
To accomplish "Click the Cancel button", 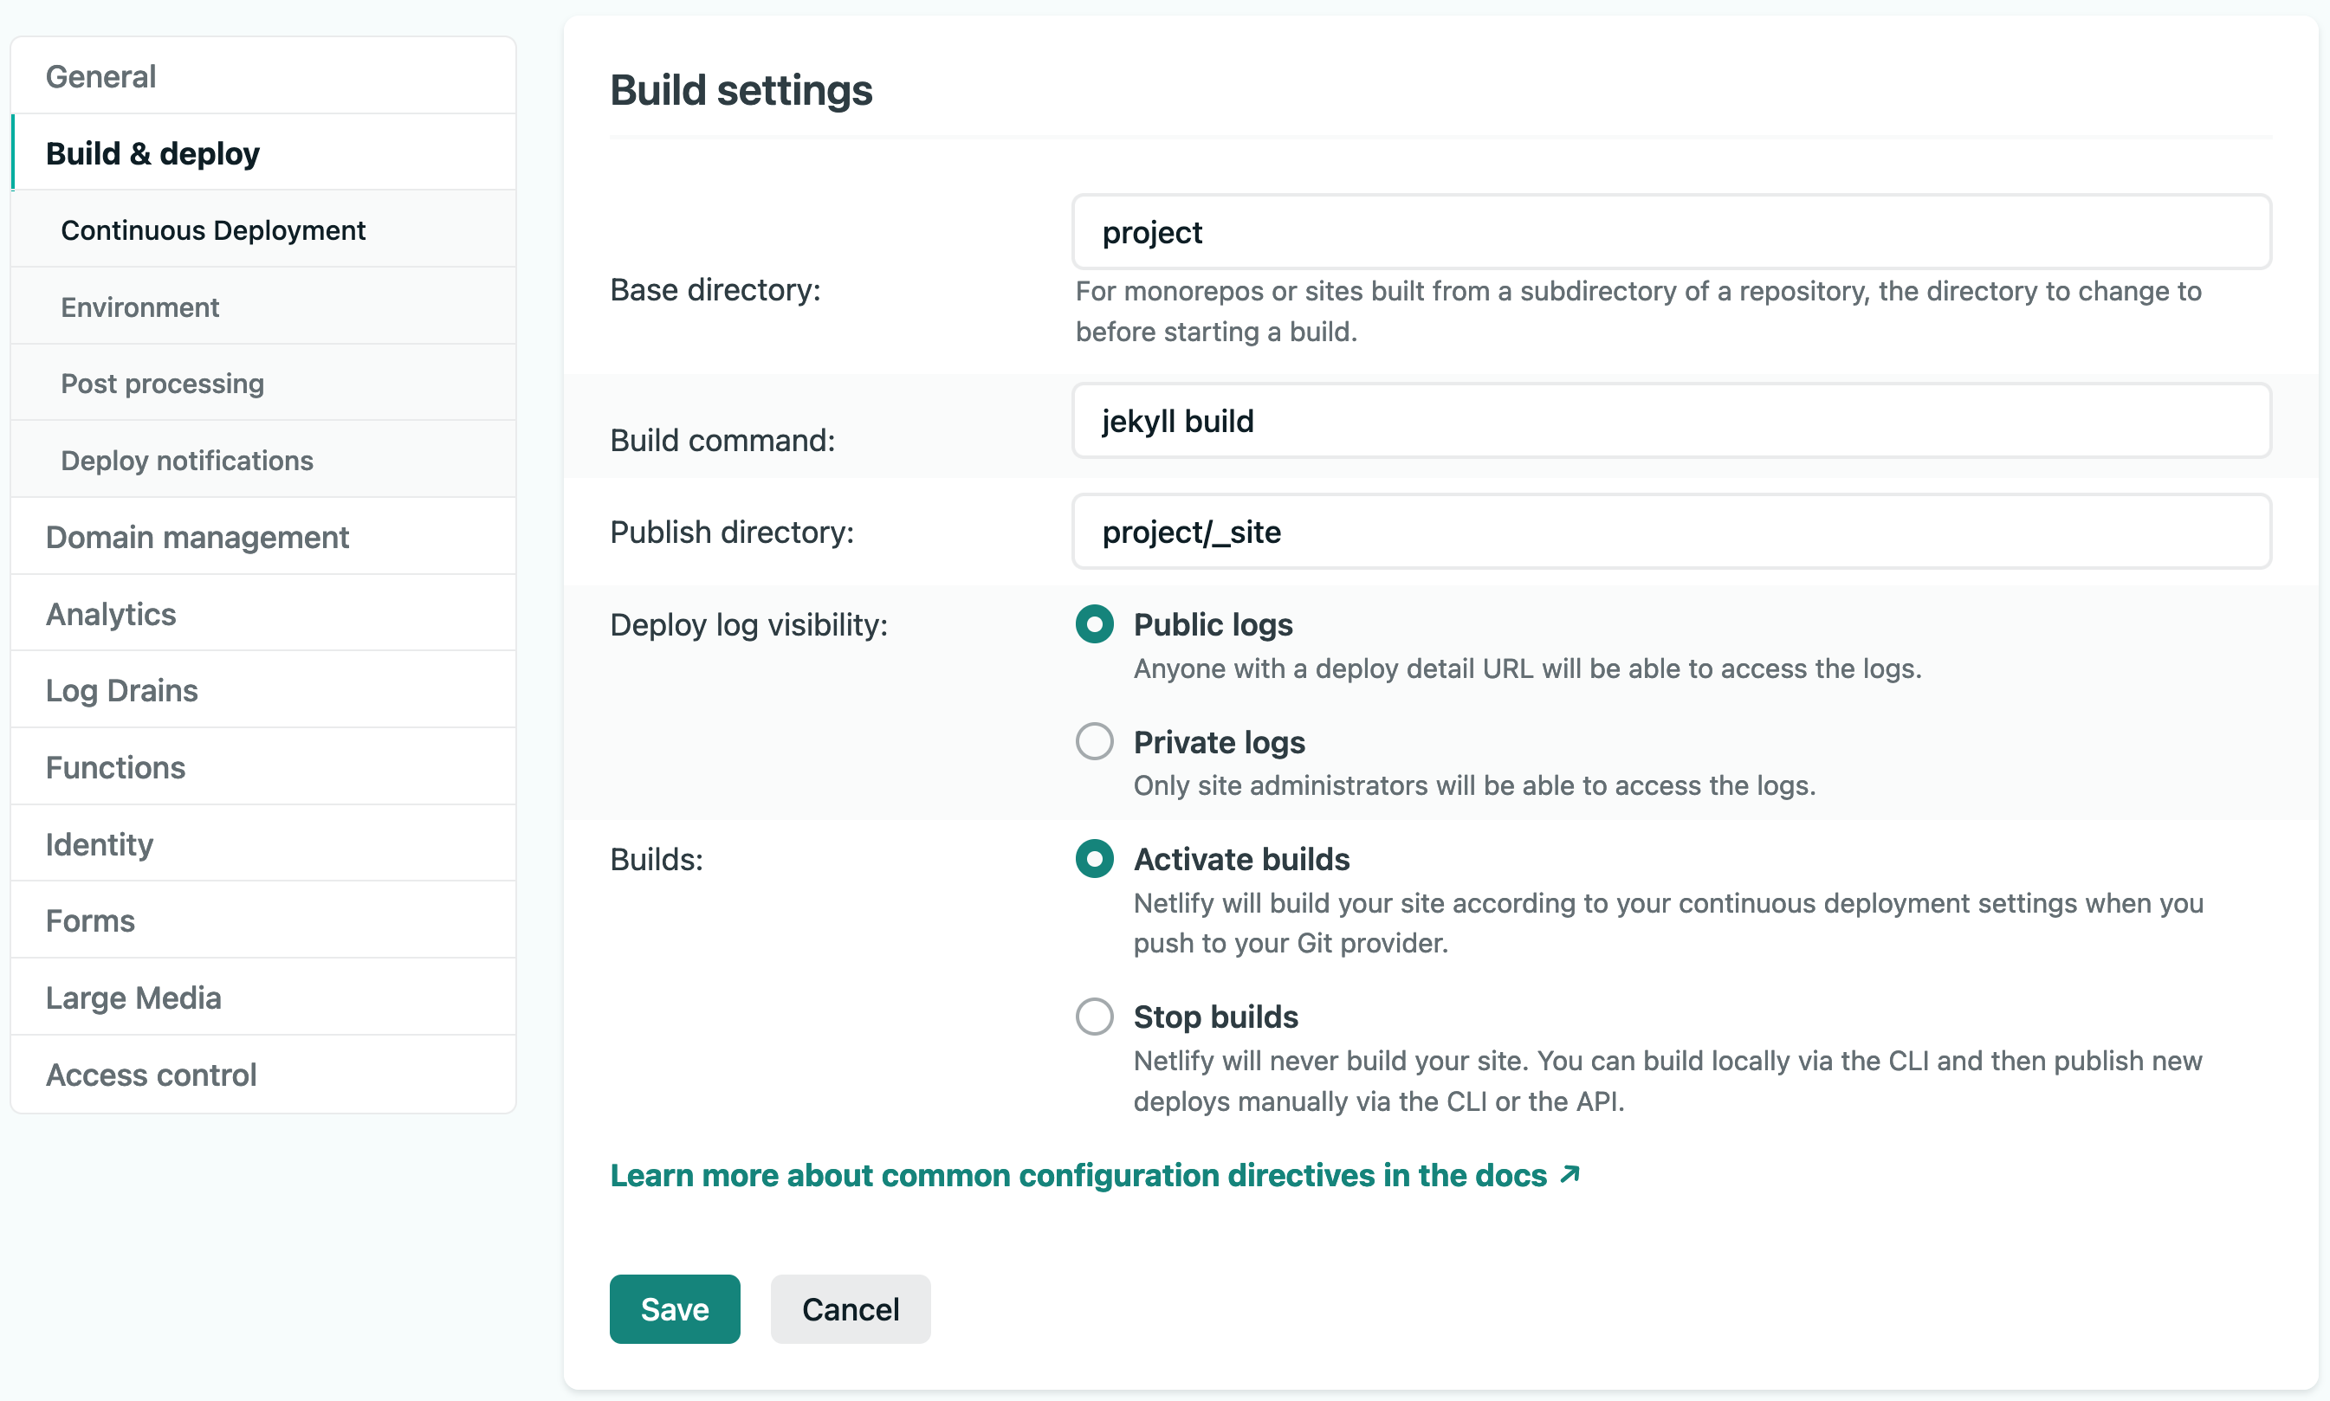I will 850,1308.
